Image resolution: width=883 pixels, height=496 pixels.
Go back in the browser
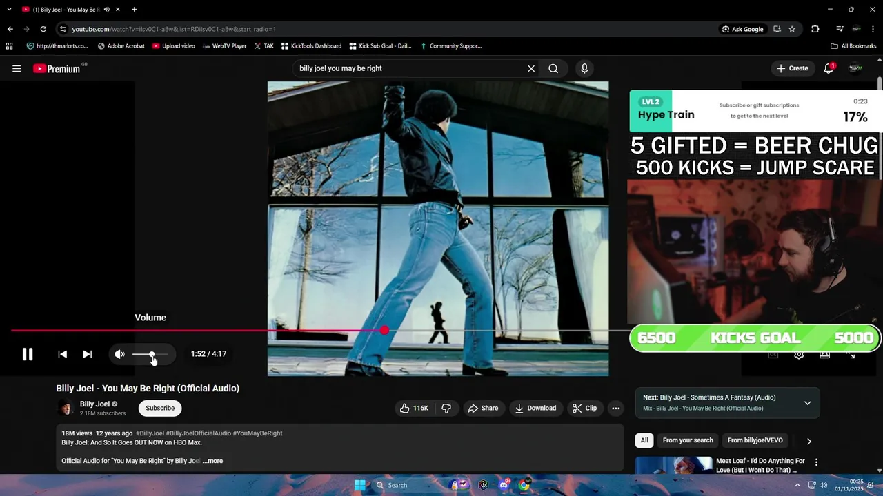click(10, 29)
